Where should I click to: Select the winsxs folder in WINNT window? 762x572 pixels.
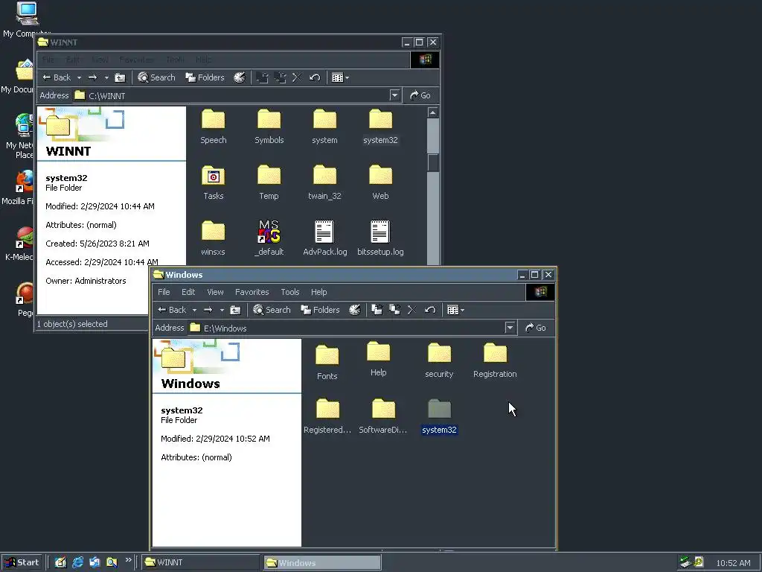click(x=214, y=238)
